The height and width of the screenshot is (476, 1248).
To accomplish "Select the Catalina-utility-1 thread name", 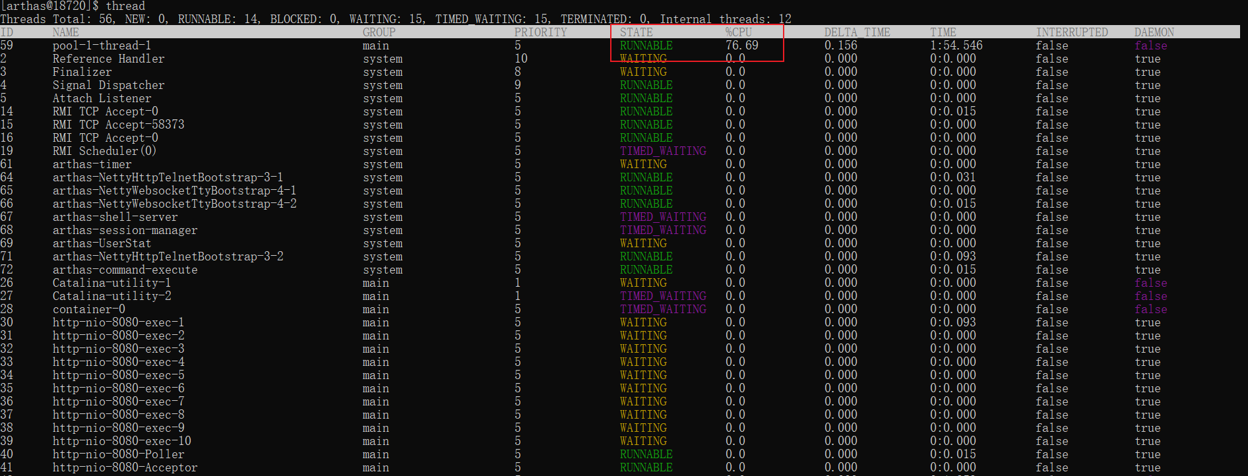I will tap(111, 283).
